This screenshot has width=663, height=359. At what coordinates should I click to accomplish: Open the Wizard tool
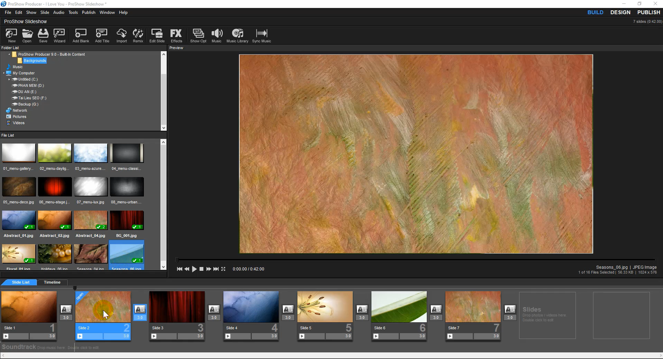point(59,35)
